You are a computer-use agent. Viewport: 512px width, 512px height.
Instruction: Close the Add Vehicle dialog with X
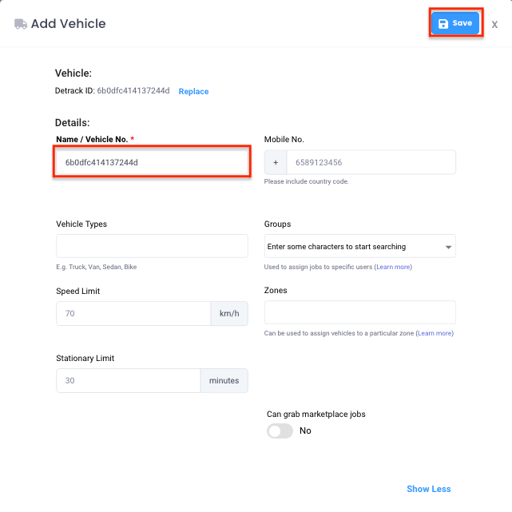(x=494, y=25)
